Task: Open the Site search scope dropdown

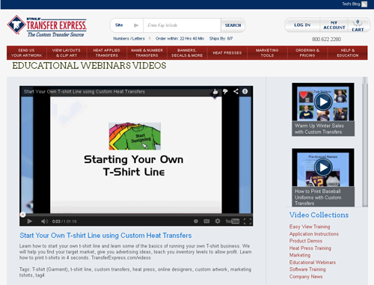Action: (x=127, y=25)
